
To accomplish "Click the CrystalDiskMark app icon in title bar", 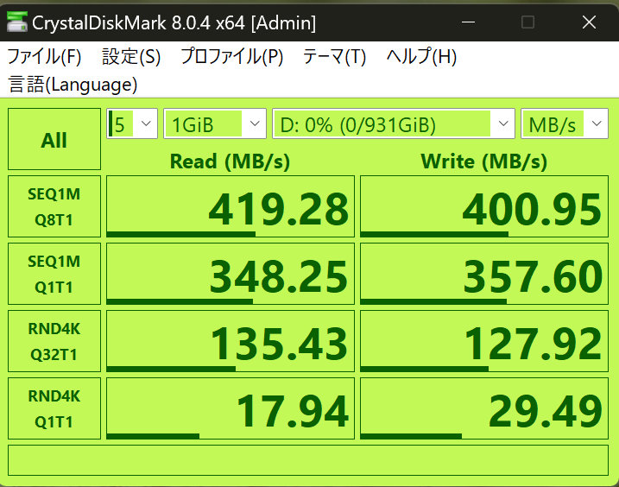I will pos(16,23).
